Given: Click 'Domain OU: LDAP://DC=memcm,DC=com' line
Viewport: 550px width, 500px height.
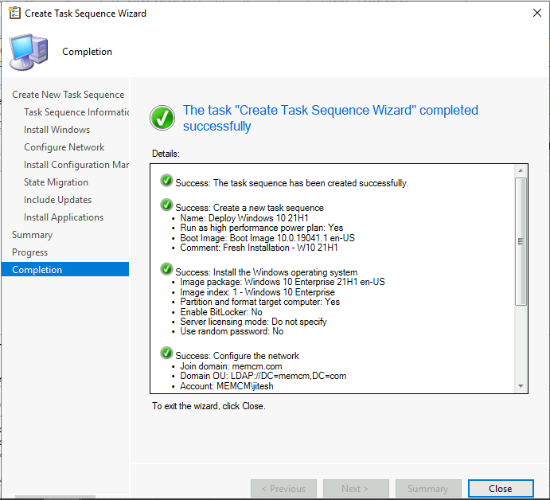Looking at the screenshot, I should pyautogui.click(x=263, y=376).
